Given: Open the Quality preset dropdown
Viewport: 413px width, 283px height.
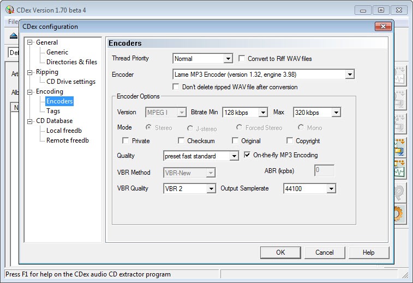Looking at the screenshot, I should (x=234, y=156).
